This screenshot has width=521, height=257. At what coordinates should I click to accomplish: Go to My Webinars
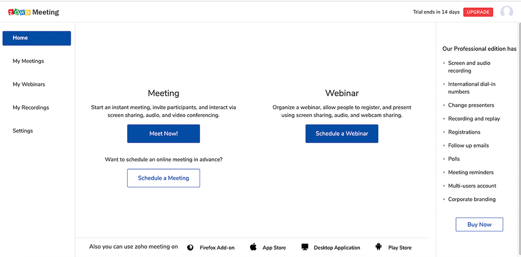click(x=29, y=84)
